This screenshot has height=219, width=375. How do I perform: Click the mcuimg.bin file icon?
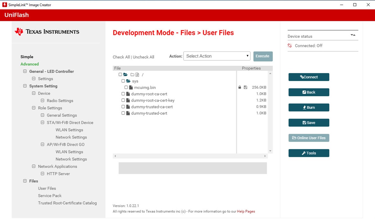pos(131,87)
